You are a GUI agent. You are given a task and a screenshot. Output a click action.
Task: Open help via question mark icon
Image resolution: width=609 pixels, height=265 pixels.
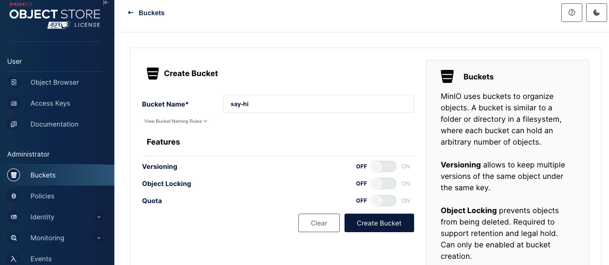[x=572, y=13]
